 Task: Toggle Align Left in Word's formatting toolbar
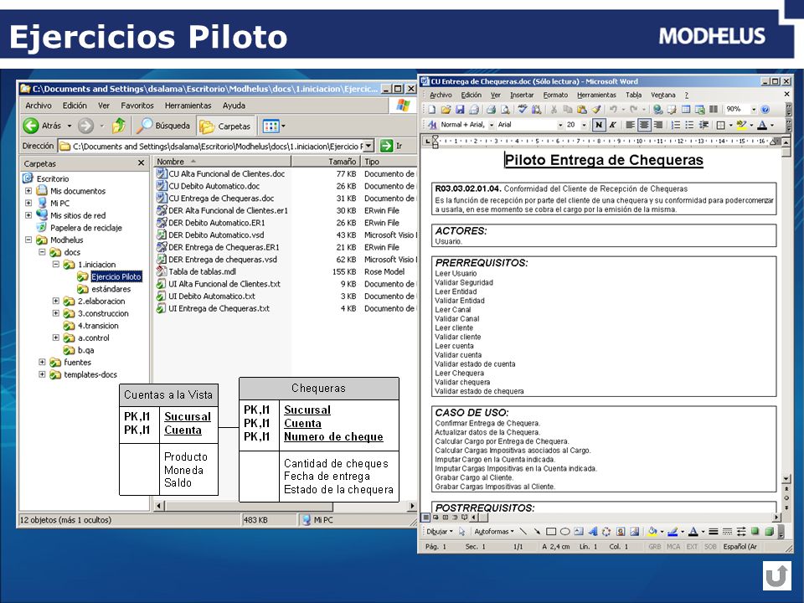[x=630, y=125]
